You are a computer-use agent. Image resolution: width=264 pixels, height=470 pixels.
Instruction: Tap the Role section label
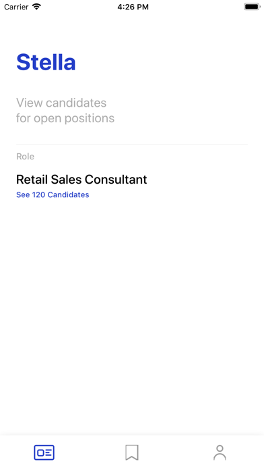pyautogui.click(x=25, y=157)
